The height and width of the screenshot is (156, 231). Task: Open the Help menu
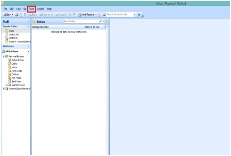tap(49, 9)
